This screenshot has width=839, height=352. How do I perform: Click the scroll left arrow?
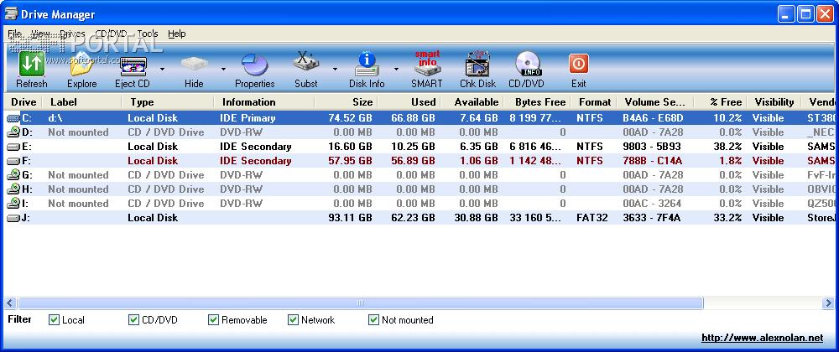click(9, 303)
